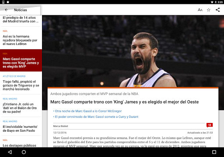Share this article via share icon
Screen dimensions: 224x157
[217, 10]
